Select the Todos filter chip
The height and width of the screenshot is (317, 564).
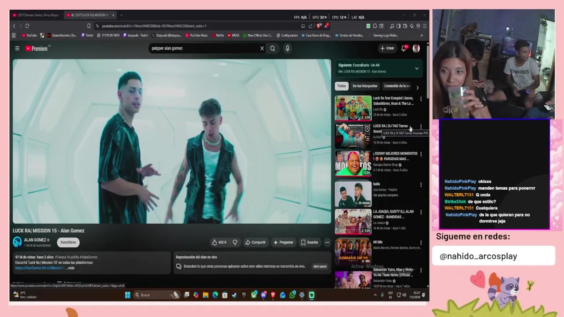[x=341, y=86]
